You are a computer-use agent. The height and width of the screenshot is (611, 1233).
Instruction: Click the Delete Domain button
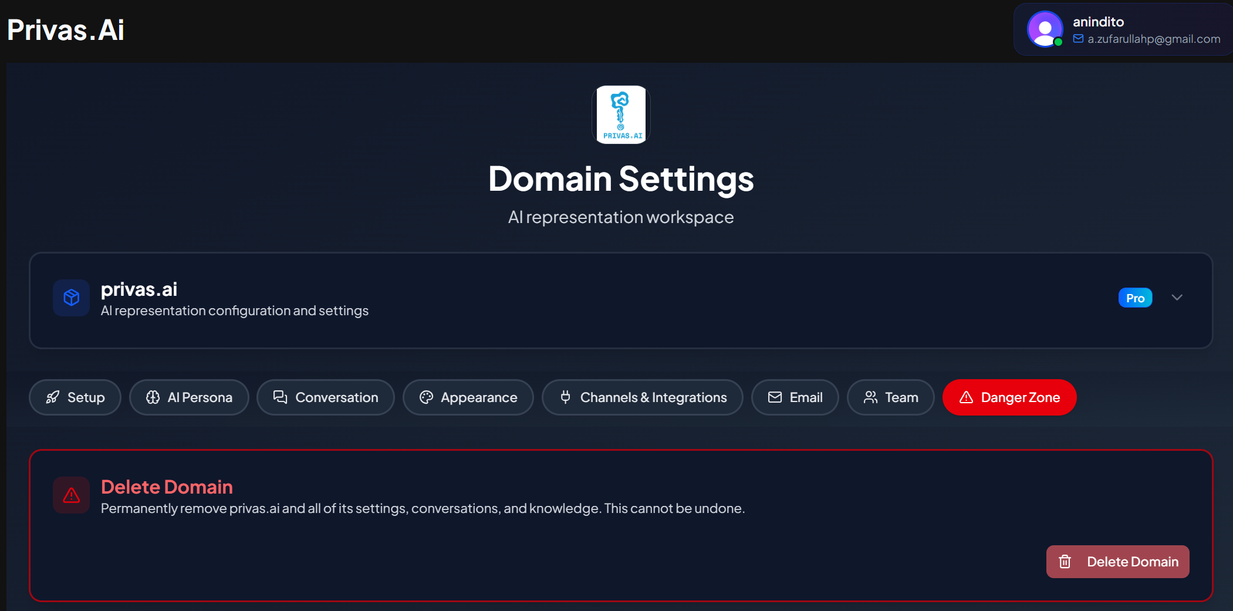point(1117,562)
